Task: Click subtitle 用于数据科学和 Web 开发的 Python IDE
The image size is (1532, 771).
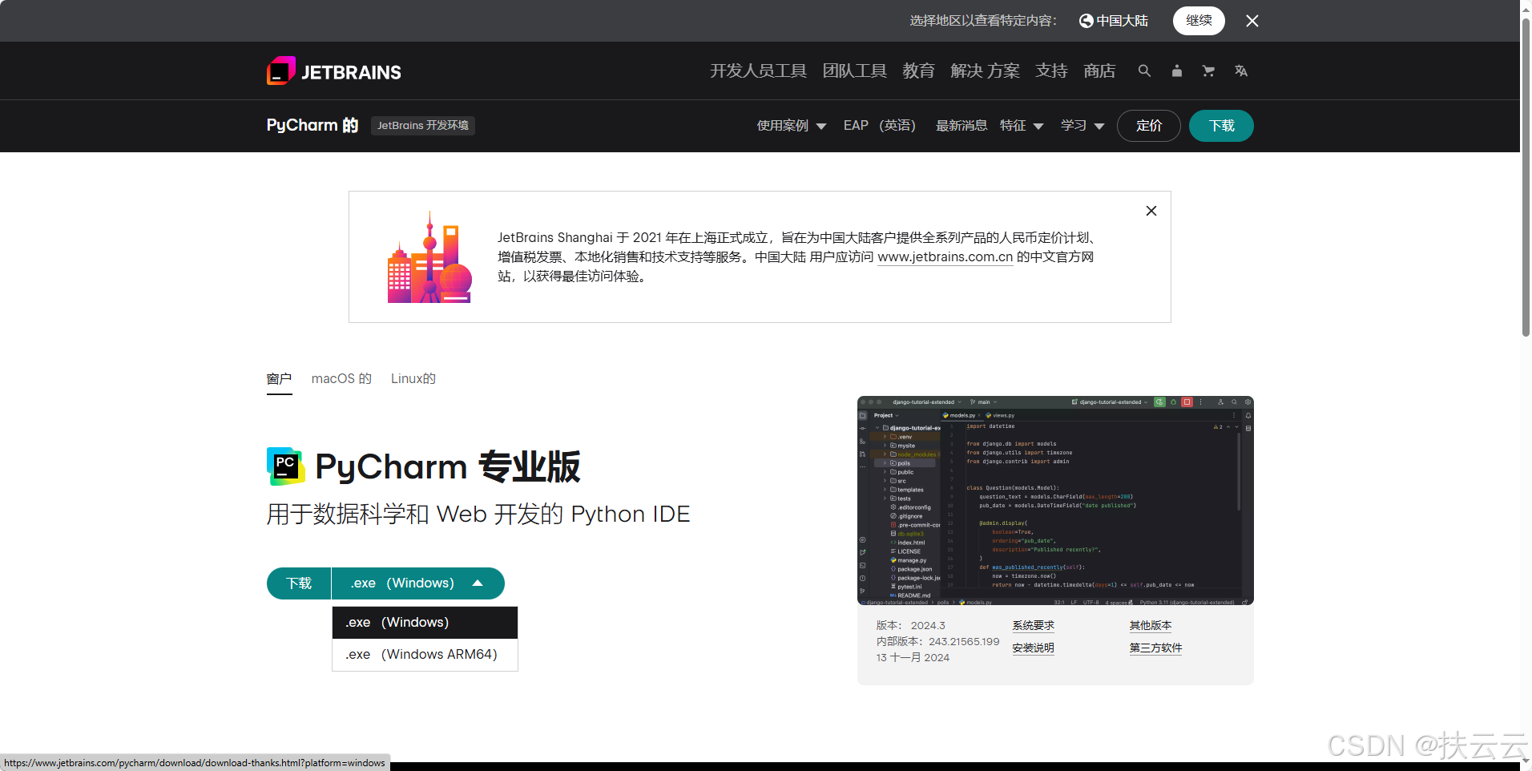Action: (x=478, y=515)
